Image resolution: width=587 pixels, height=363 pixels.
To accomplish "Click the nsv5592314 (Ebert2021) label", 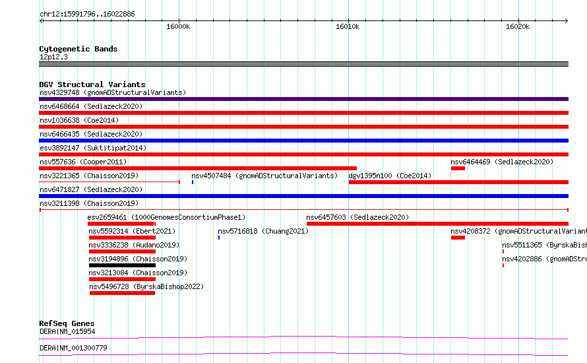I will (x=132, y=231).
